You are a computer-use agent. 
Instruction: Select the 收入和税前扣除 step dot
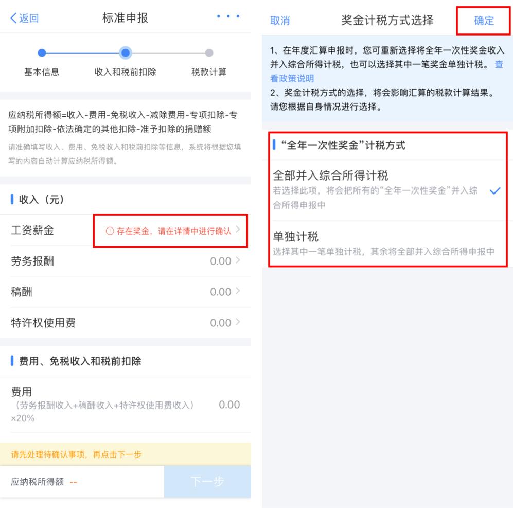[126, 52]
